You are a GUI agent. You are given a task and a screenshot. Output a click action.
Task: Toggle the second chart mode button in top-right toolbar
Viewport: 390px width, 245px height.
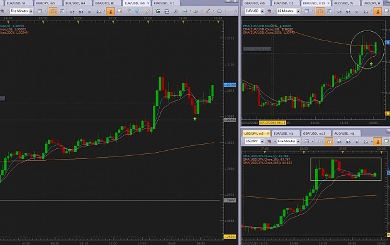[329, 11]
